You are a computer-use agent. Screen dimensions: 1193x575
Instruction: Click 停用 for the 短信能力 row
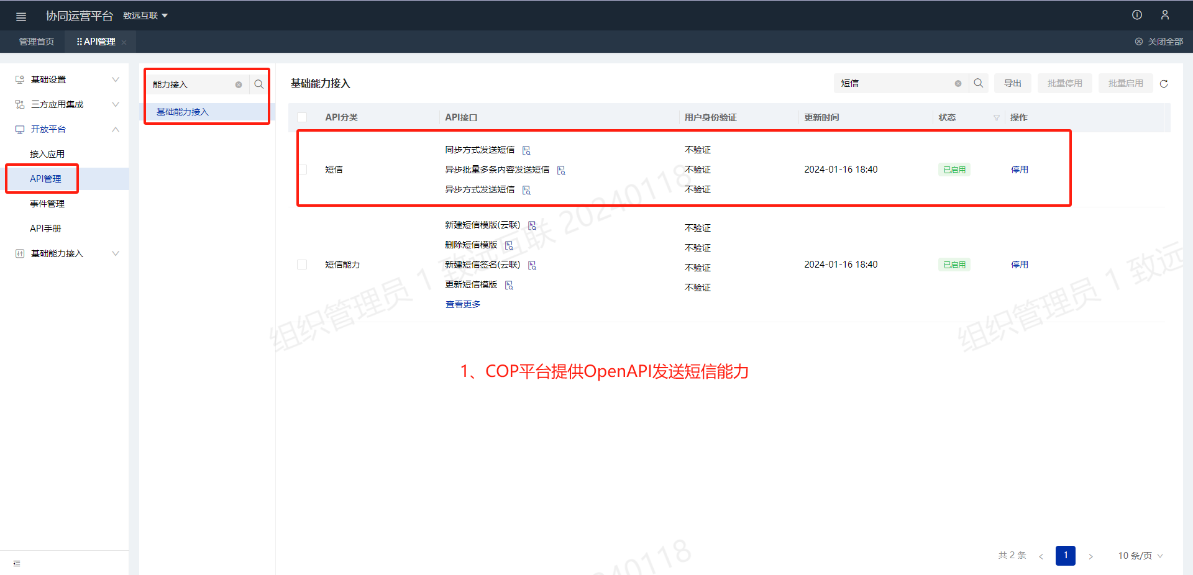click(1020, 265)
